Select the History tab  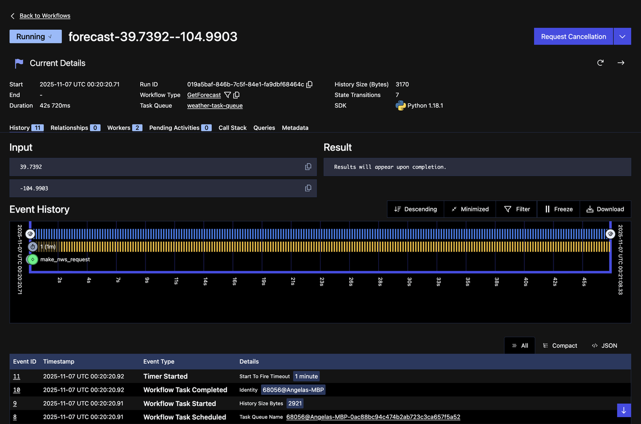coord(27,128)
